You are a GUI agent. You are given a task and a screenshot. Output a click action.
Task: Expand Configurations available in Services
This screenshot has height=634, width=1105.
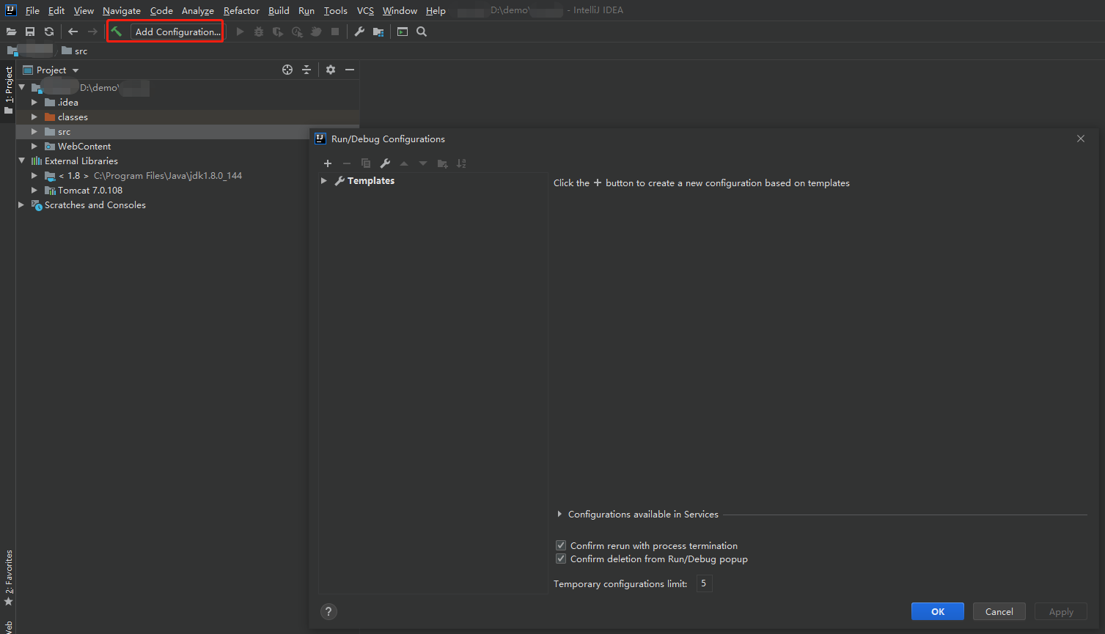tap(559, 514)
